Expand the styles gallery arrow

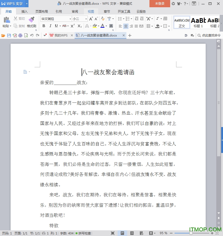pos(221,23)
